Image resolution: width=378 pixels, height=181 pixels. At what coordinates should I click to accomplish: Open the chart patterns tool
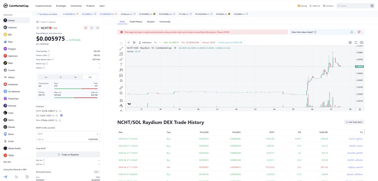pos(121,70)
